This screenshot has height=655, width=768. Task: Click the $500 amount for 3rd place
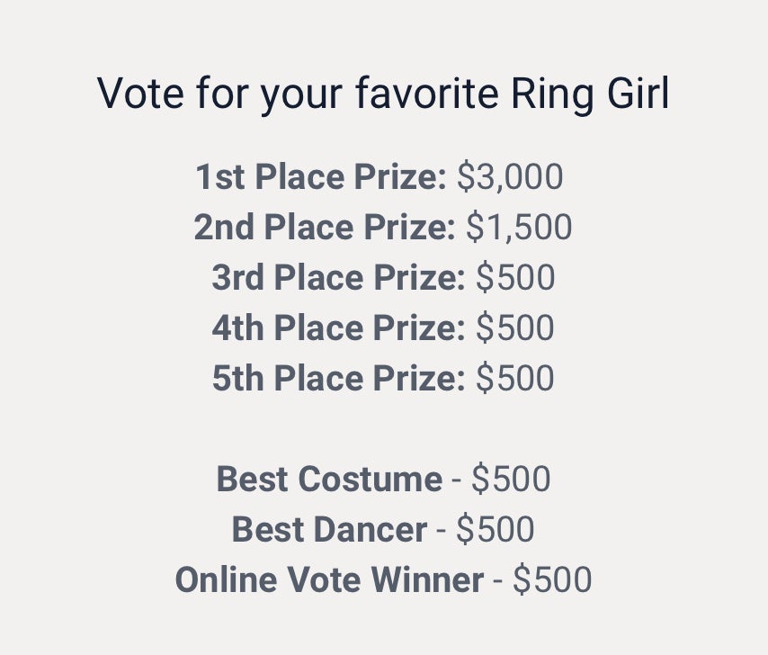(x=515, y=278)
